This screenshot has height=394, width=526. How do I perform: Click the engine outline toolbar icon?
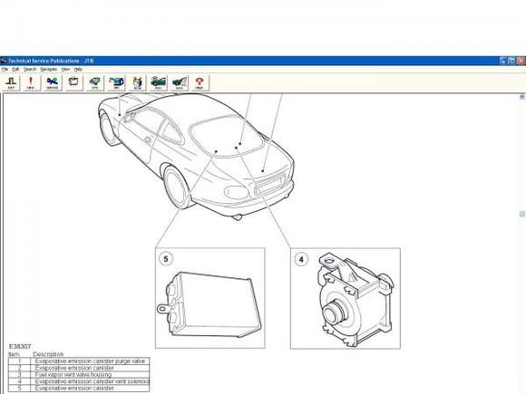tap(73, 82)
